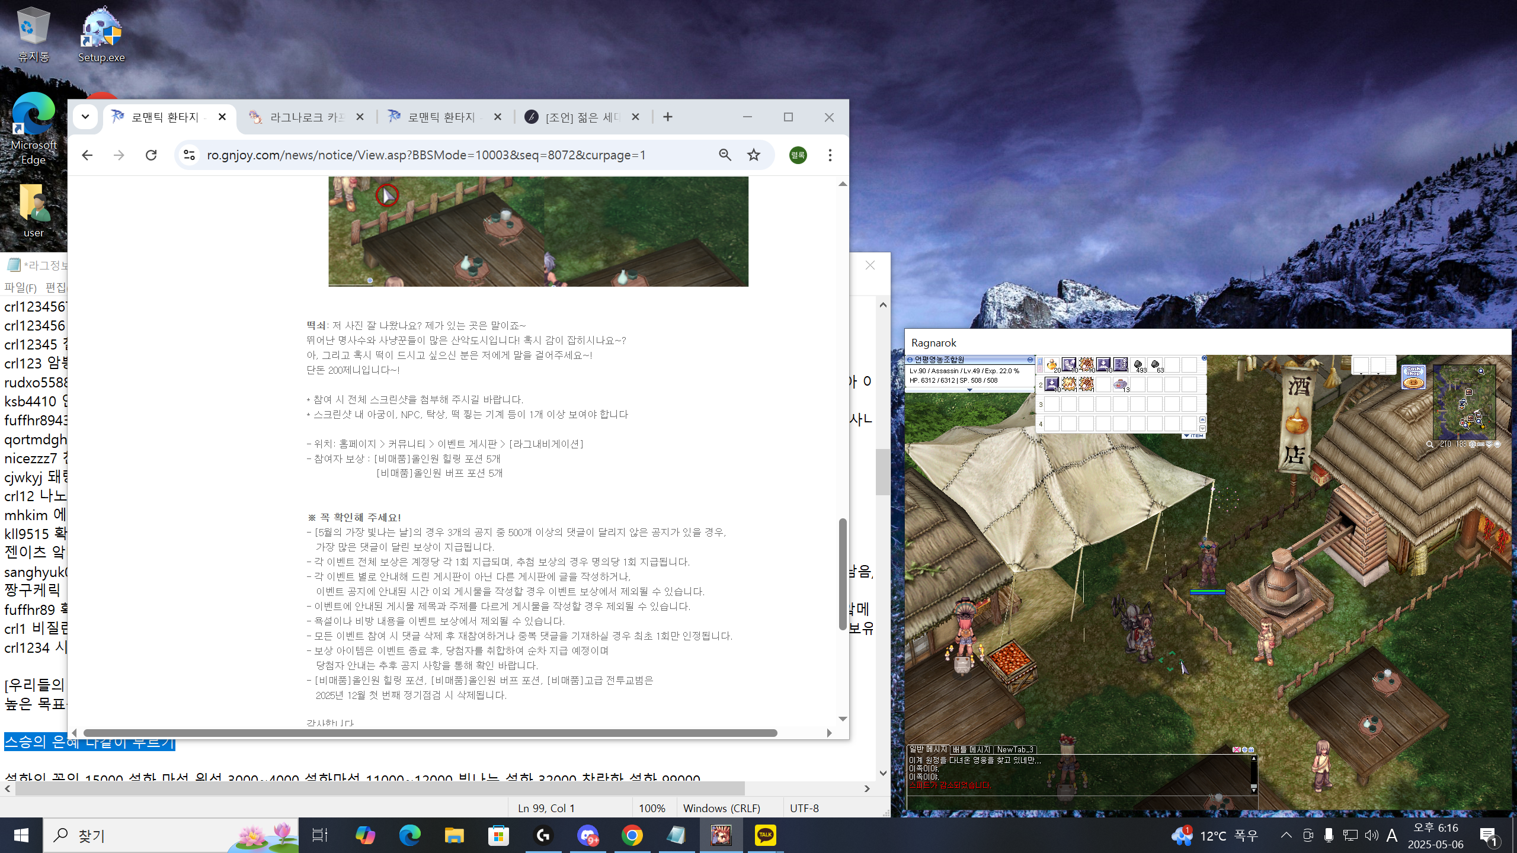This screenshot has height=853, width=1517.
Task: Click the Chrome address bar URL
Action: tap(426, 155)
